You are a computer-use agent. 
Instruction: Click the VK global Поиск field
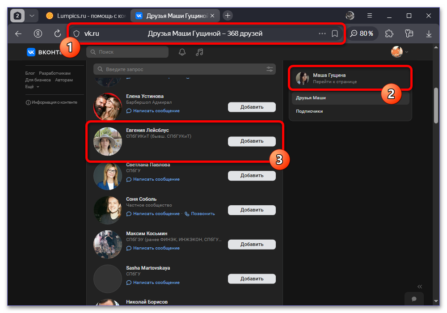(127, 52)
